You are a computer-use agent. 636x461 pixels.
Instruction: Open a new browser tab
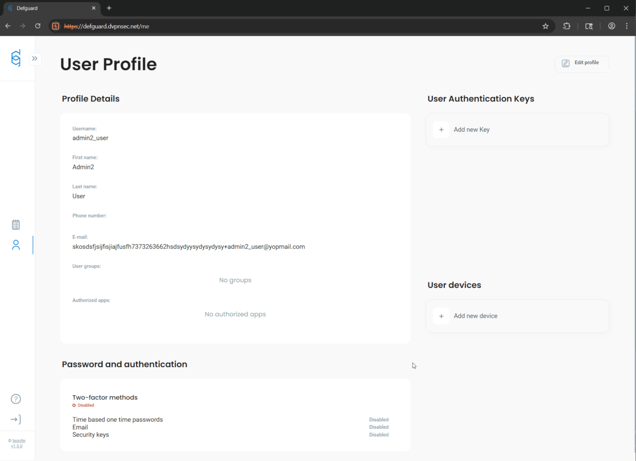point(109,8)
